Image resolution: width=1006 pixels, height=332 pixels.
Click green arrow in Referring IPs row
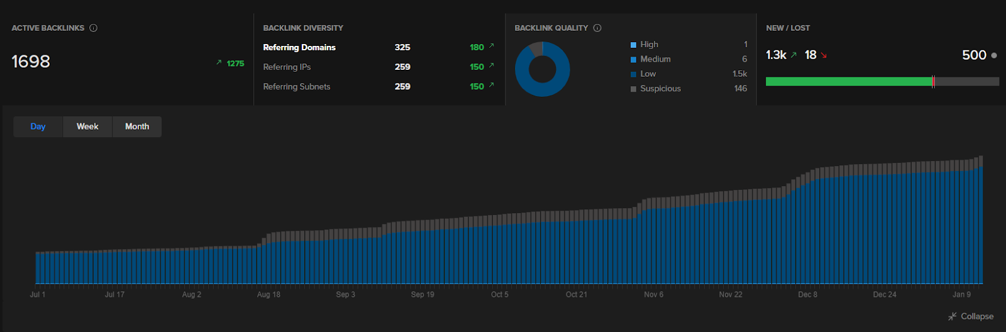[x=492, y=65]
